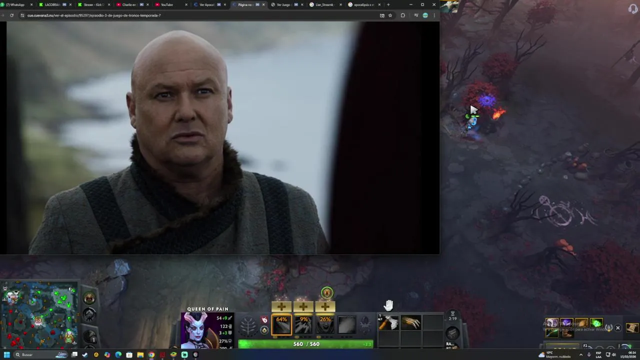Open the Chrome three-dot menu
This screenshot has height=360, width=640.
tap(434, 15)
